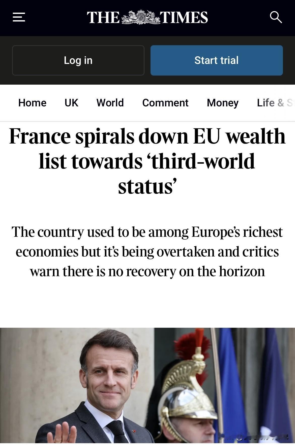The image size is (295, 447).
Task: Click the royal crest emblem in masthead
Action: click(x=141, y=17)
